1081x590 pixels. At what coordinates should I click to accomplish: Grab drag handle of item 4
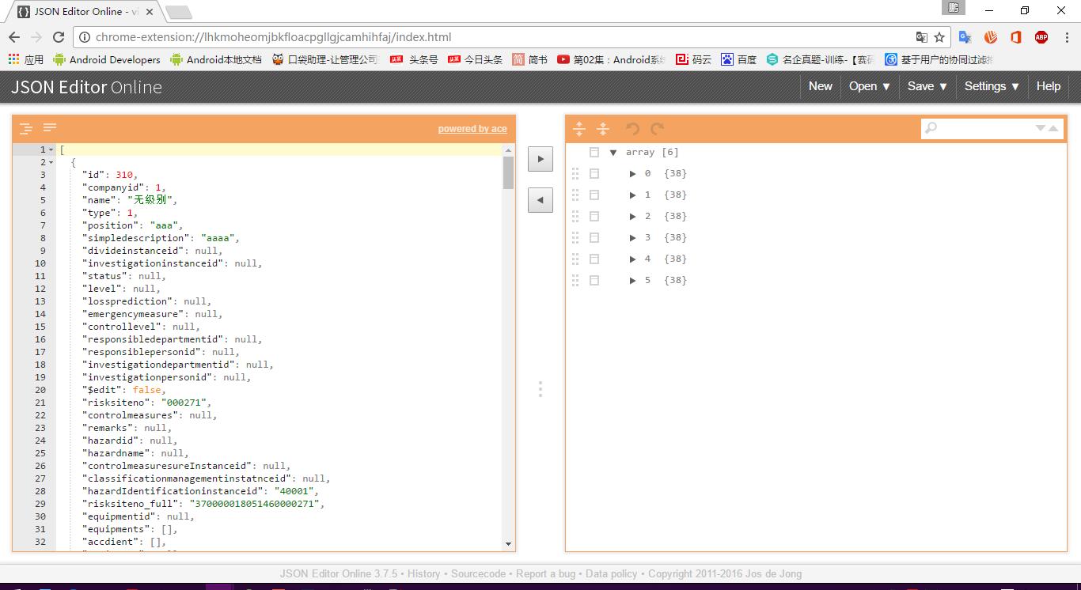click(x=575, y=259)
